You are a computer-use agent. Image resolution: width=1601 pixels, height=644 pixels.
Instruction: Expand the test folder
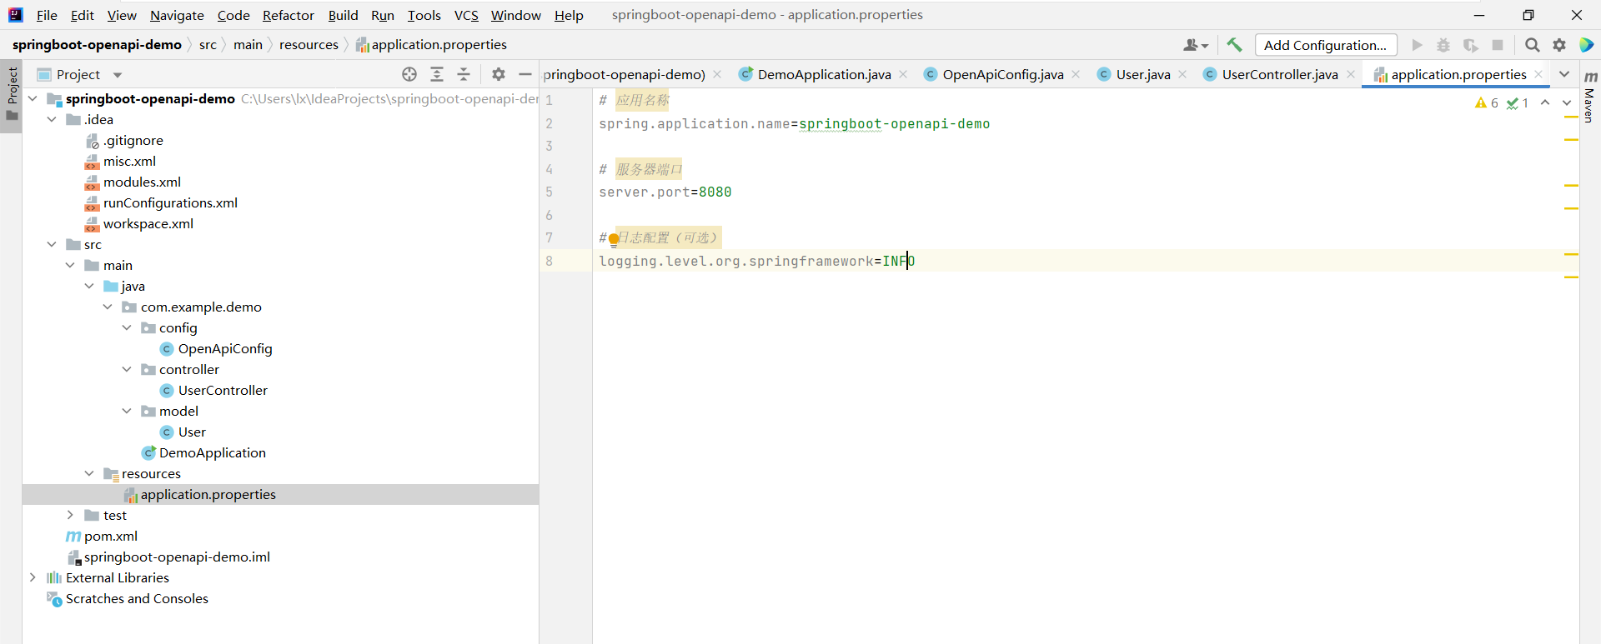pyautogui.click(x=70, y=515)
